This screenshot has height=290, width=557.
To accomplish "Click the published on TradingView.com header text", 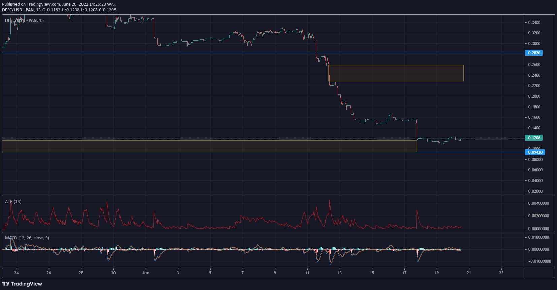I will click(59, 4).
